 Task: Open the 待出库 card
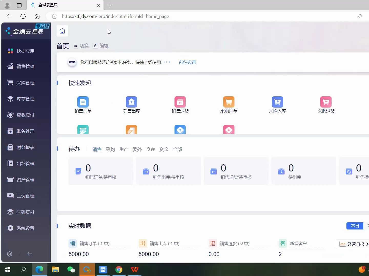coord(304,171)
